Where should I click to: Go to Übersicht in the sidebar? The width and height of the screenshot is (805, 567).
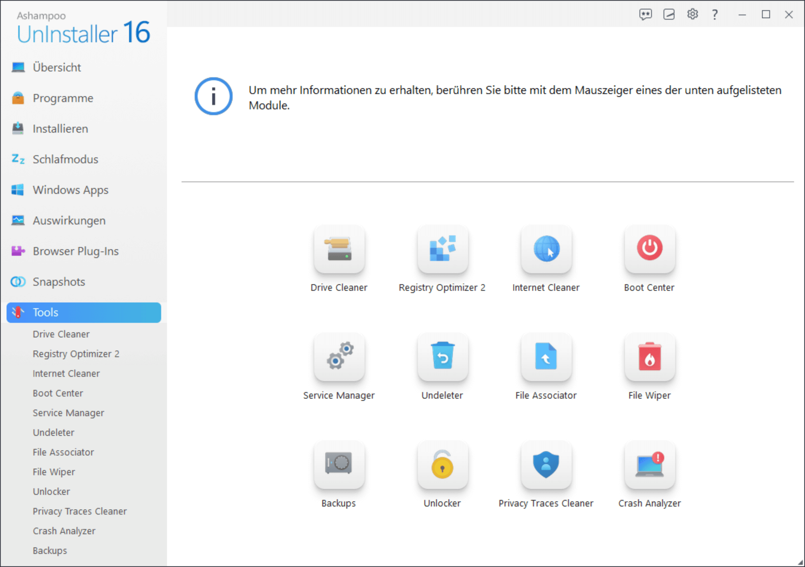[x=57, y=68]
